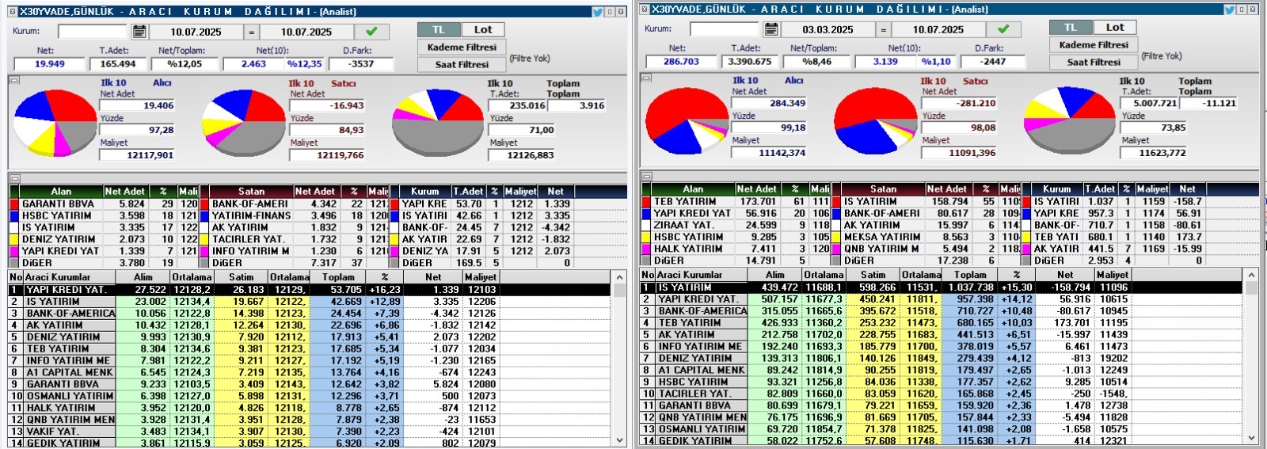Viewport: 1267px width, 449px height.
Task: Sort by Satim column in left window
Action: (241, 277)
